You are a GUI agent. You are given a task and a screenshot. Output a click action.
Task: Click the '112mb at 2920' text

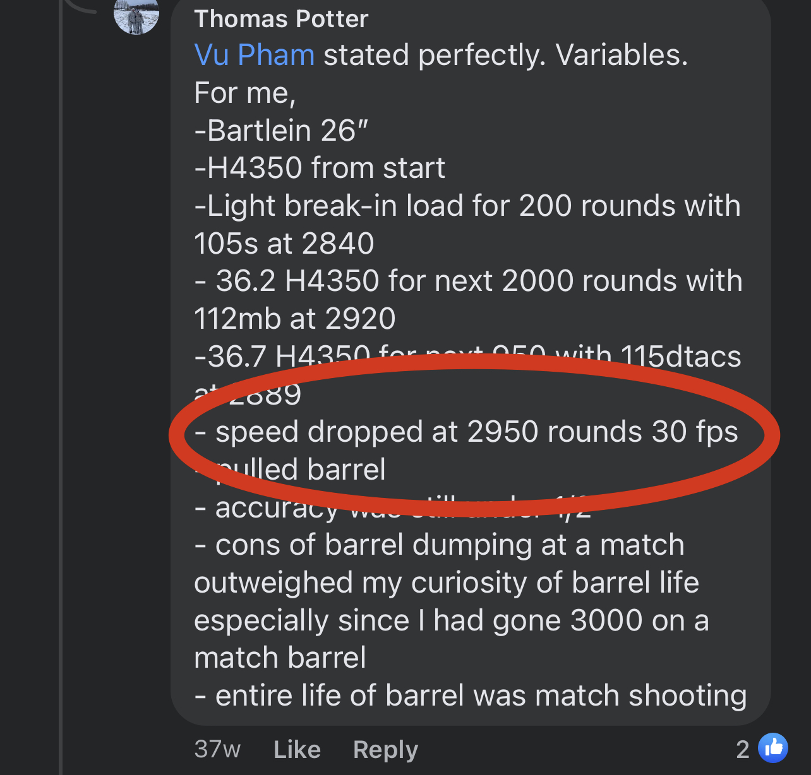coord(295,319)
